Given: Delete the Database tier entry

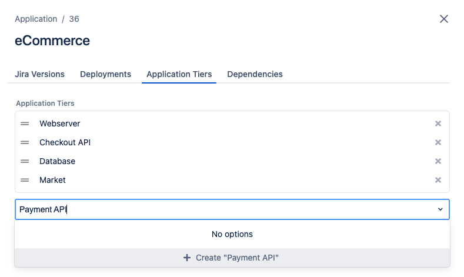Looking at the screenshot, I should coord(438,161).
